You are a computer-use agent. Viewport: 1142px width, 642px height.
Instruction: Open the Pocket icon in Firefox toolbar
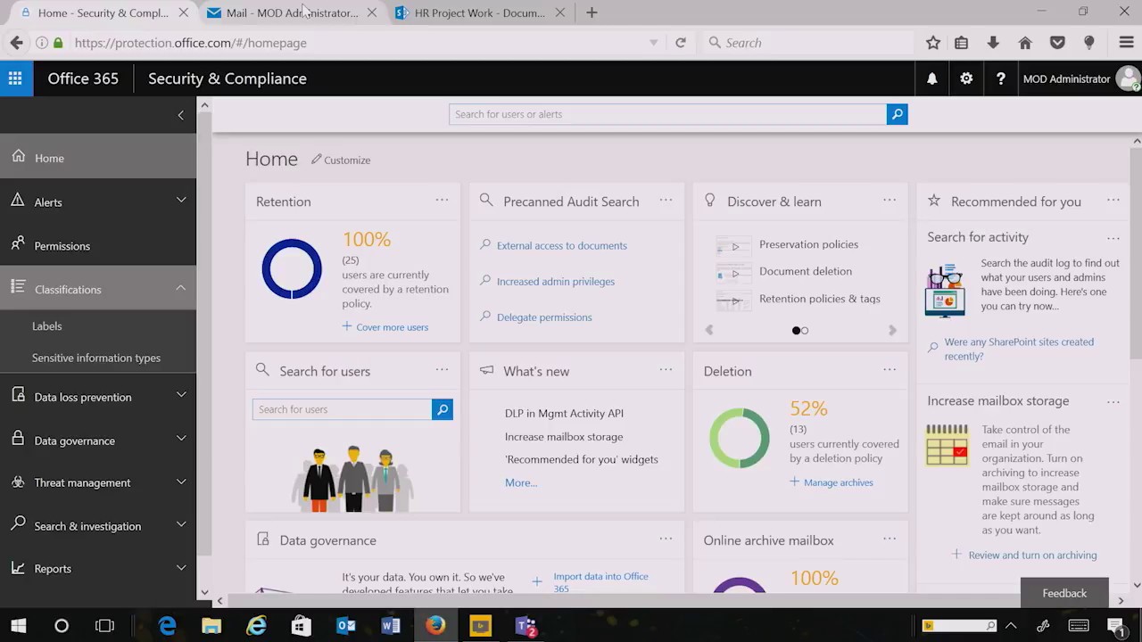coord(1057,43)
